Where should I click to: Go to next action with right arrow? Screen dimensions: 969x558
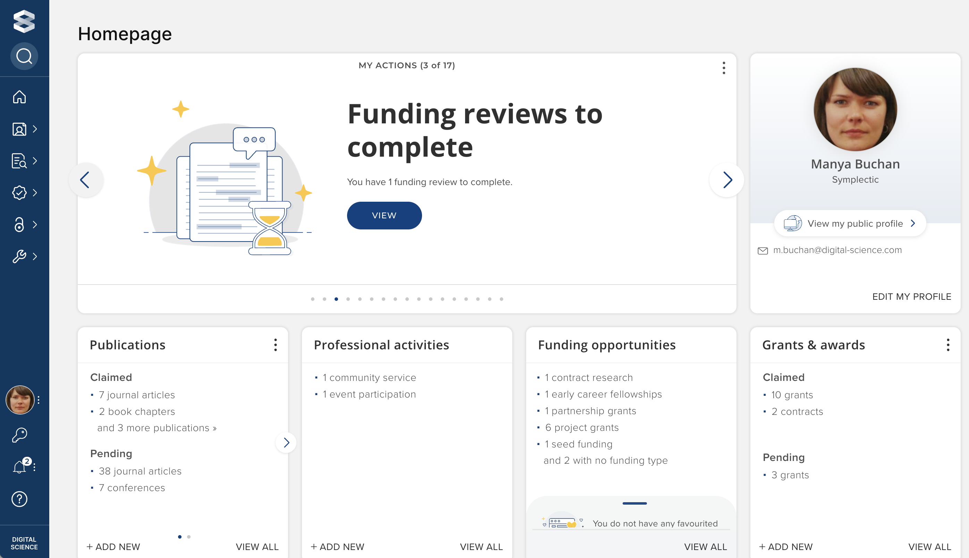[727, 180]
